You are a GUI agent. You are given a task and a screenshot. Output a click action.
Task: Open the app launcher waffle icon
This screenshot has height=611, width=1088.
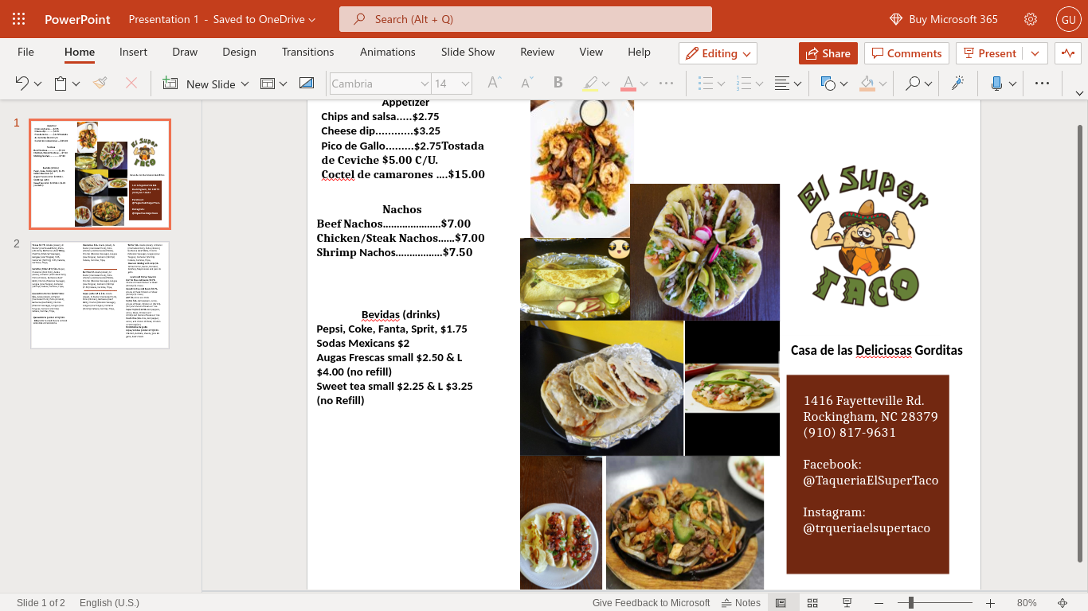pos(19,19)
